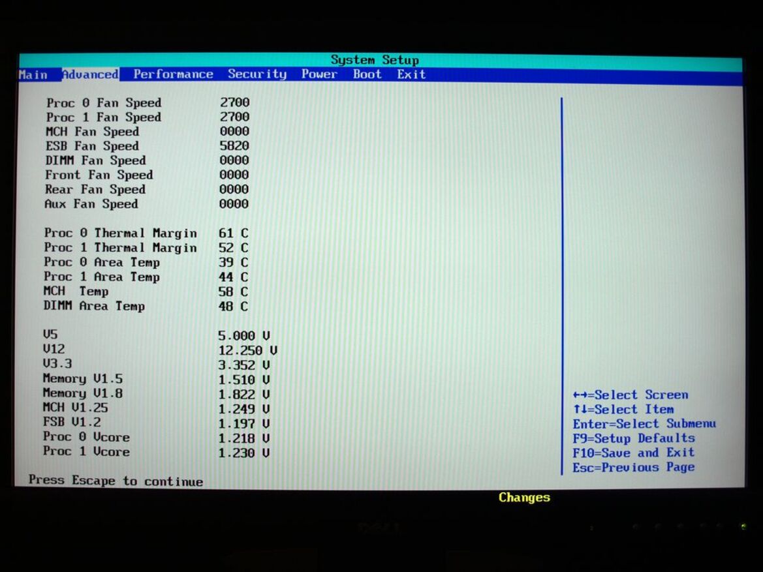Select the 44 C temperature value
Viewport: 763px width, 572px height.
[x=234, y=277]
